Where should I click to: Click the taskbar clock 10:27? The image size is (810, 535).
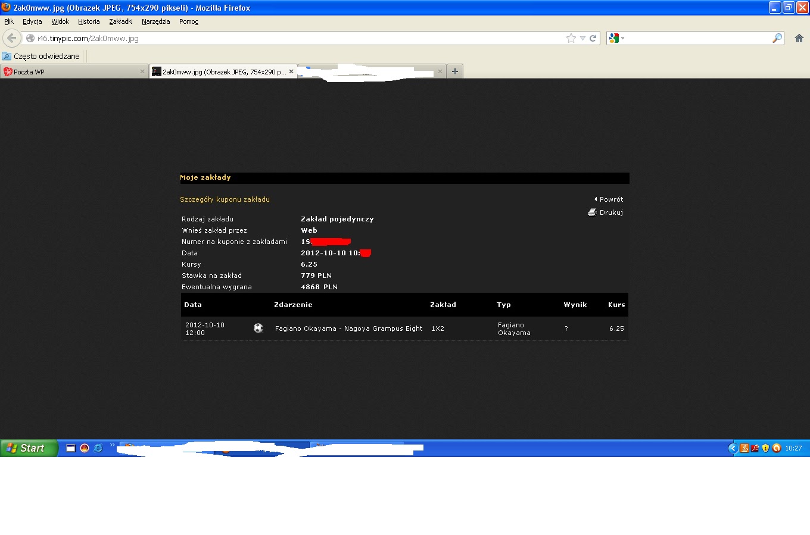coord(793,448)
